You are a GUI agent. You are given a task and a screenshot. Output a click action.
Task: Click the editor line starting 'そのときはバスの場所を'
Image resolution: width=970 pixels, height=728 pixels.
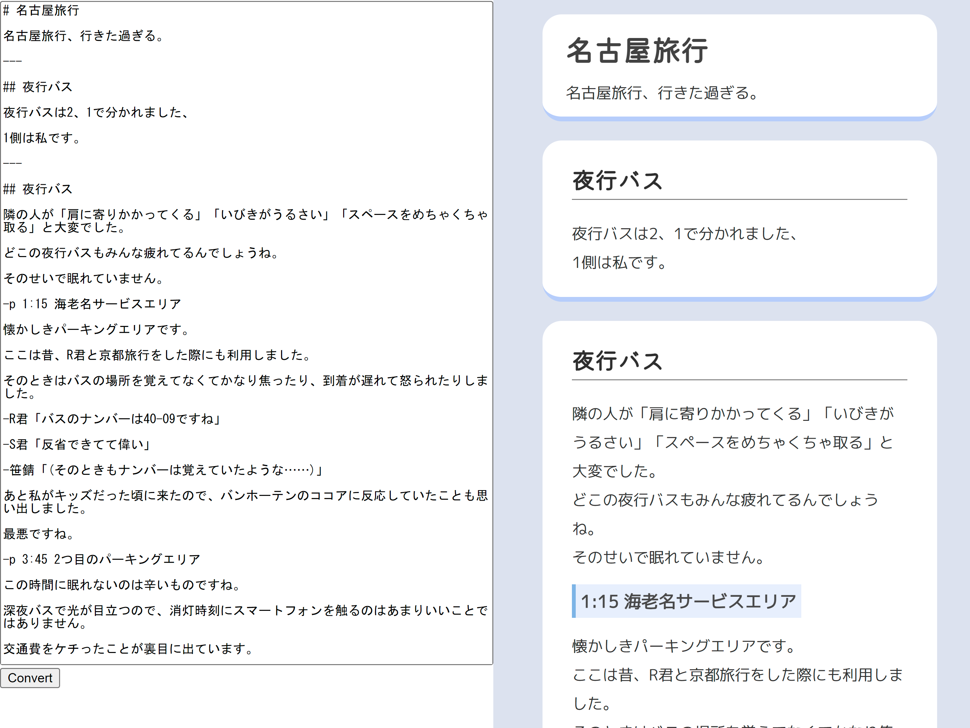click(246, 387)
